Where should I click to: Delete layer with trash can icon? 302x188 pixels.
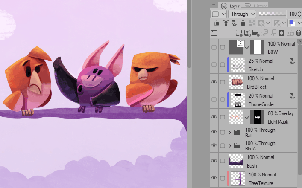click(x=299, y=33)
